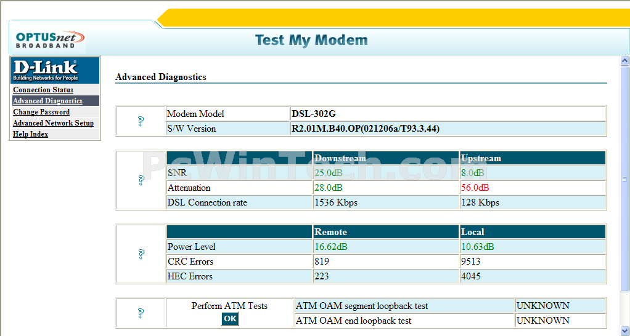Click the 1536 Kbps connection rate
This screenshot has width=630, height=336.
[336, 202]
